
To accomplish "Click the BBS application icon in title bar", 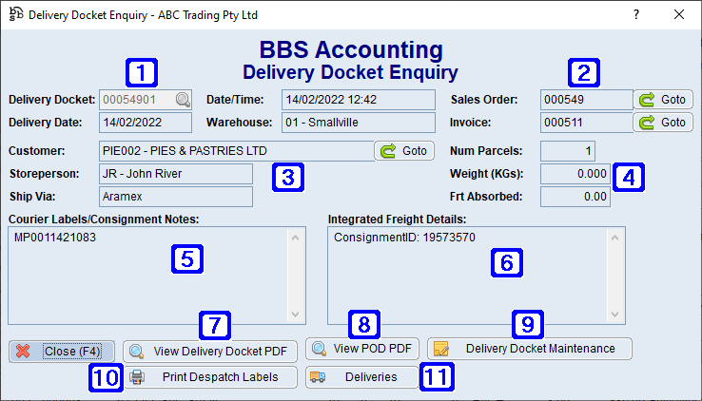I will click(16, 14).
